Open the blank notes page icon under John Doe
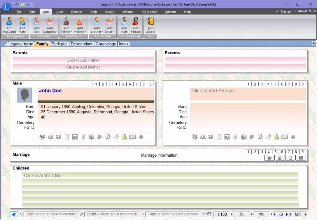The width and height of the screenshot is (317, 220). [67, 137]
